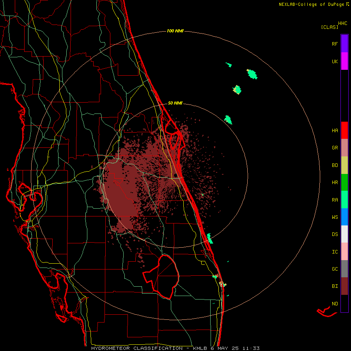Screen dimensions: 351x351
Task: Click the HHC product code text
Action: coord(343,23)
